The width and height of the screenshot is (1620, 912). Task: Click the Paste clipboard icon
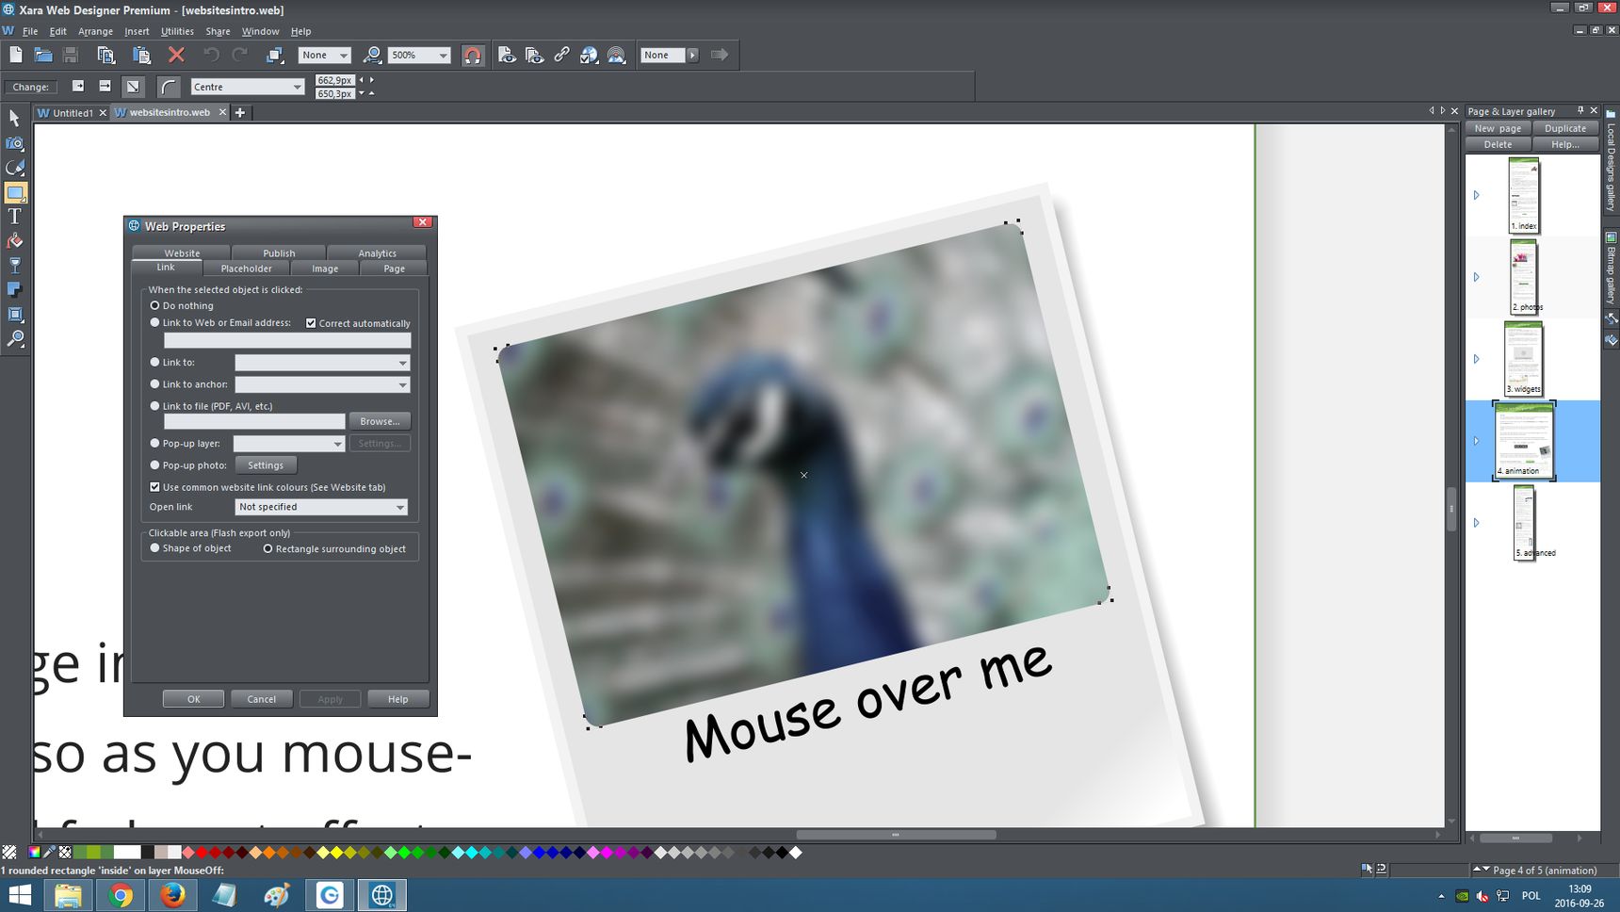[141, 56]
